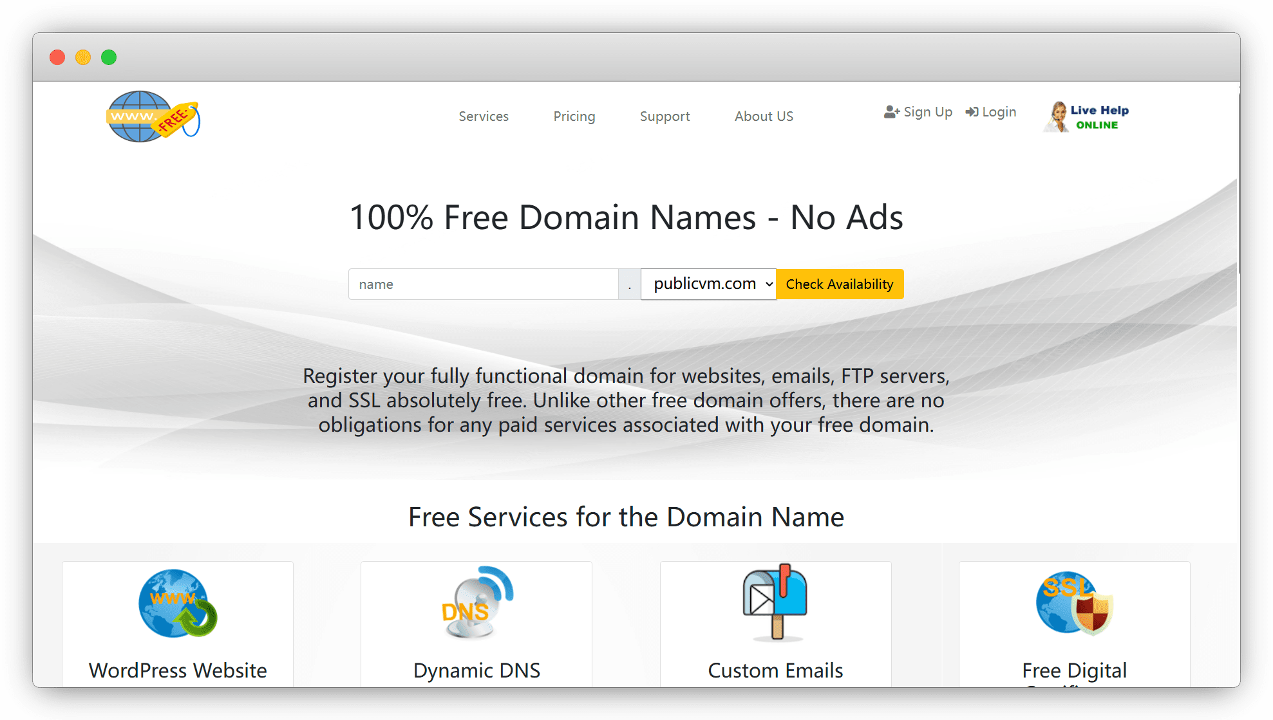Open the Support menu item
This screenshot has width=1273, height=720.
click(665, 116)
